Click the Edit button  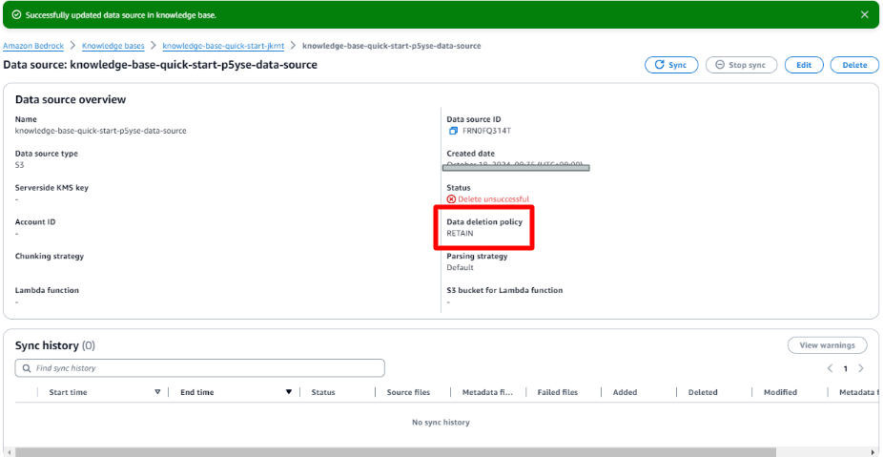coord(804,65)
